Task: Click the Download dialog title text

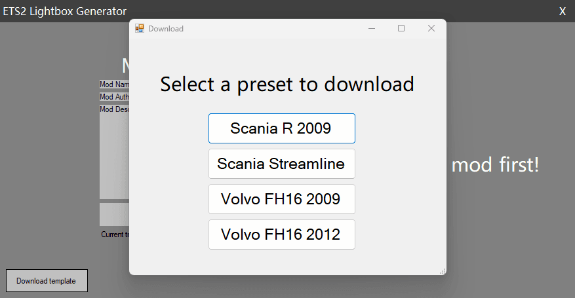Action: coord(166,29)
